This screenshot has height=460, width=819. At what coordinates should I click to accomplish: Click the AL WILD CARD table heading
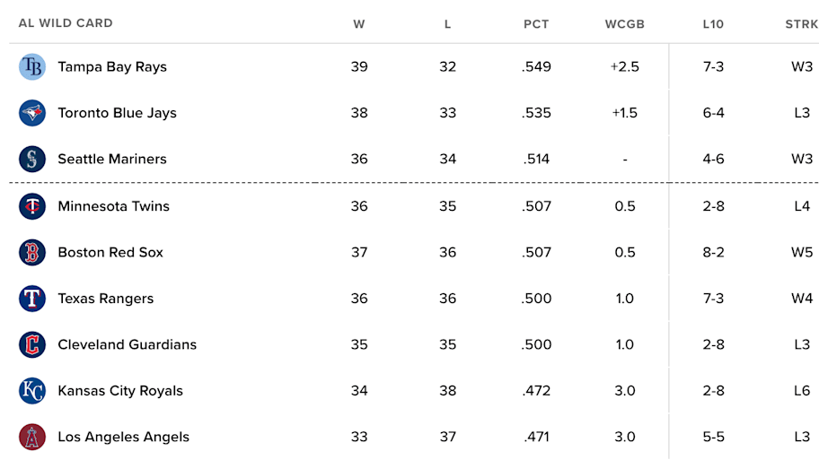[x=66, y=23]
